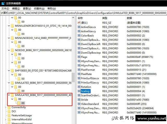This screenshot has height=124, width=167.
Task: Expand the Connectivity key
Action: [6, 107]
